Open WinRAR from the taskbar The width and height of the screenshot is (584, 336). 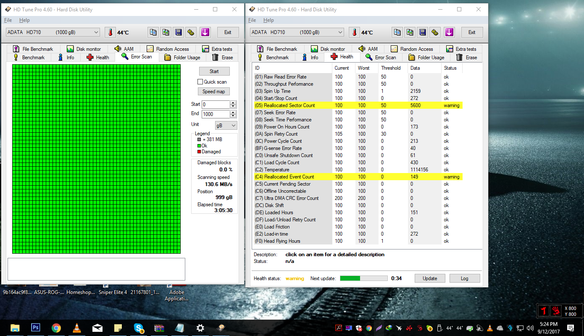tap(159, 328)
